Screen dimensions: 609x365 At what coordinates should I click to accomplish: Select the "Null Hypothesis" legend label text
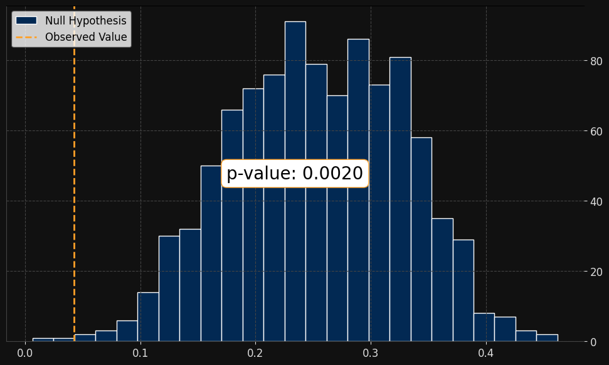(85, 21)
